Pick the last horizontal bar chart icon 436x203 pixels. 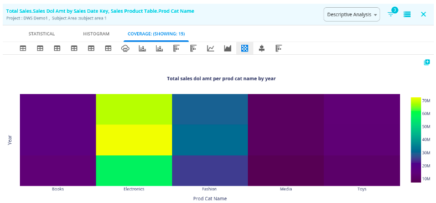(x=279, y=48)
